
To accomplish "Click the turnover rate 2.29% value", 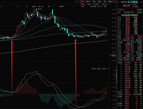I will click(128, 44).
